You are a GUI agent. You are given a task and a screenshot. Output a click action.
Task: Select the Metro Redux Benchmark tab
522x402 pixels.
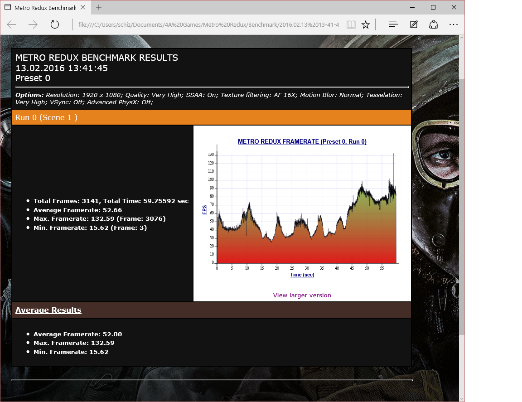[x=45, y=8]
